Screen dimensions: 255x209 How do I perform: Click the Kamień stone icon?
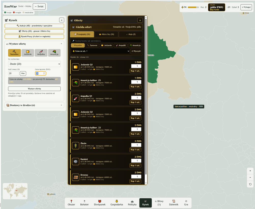[76, 161]
